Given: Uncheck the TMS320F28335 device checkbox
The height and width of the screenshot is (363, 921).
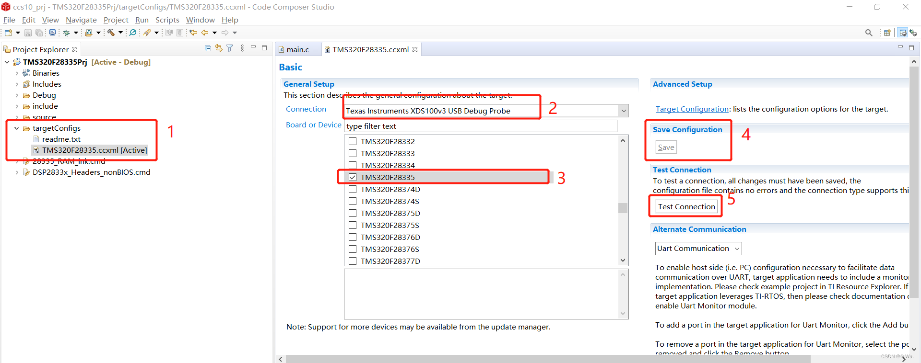Looking at the screenshot, I should click(353, 177).
